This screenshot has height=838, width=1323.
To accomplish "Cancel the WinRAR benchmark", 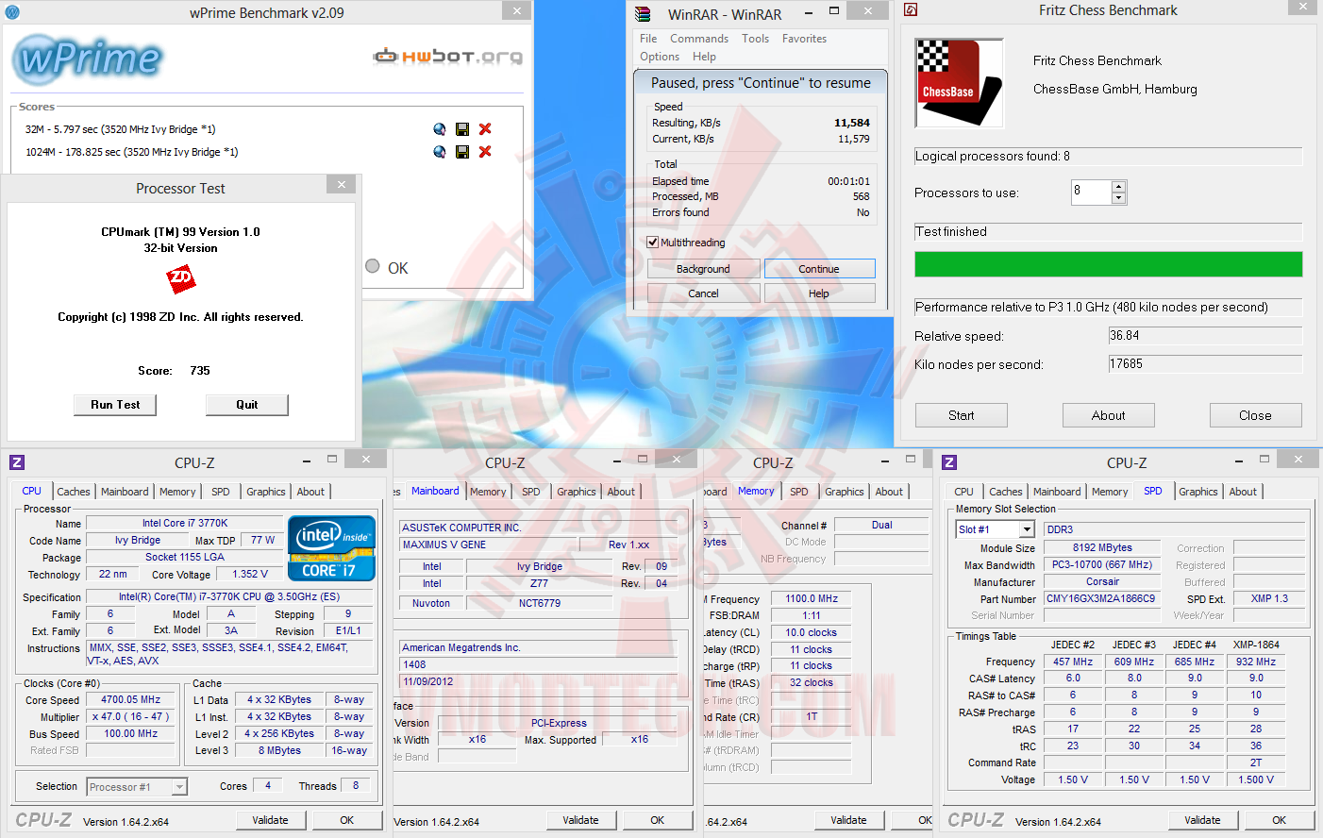I will point(703,293).
